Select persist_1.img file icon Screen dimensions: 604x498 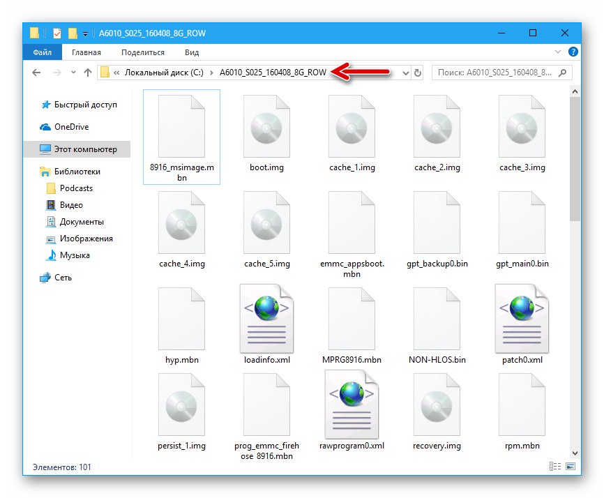181,405
